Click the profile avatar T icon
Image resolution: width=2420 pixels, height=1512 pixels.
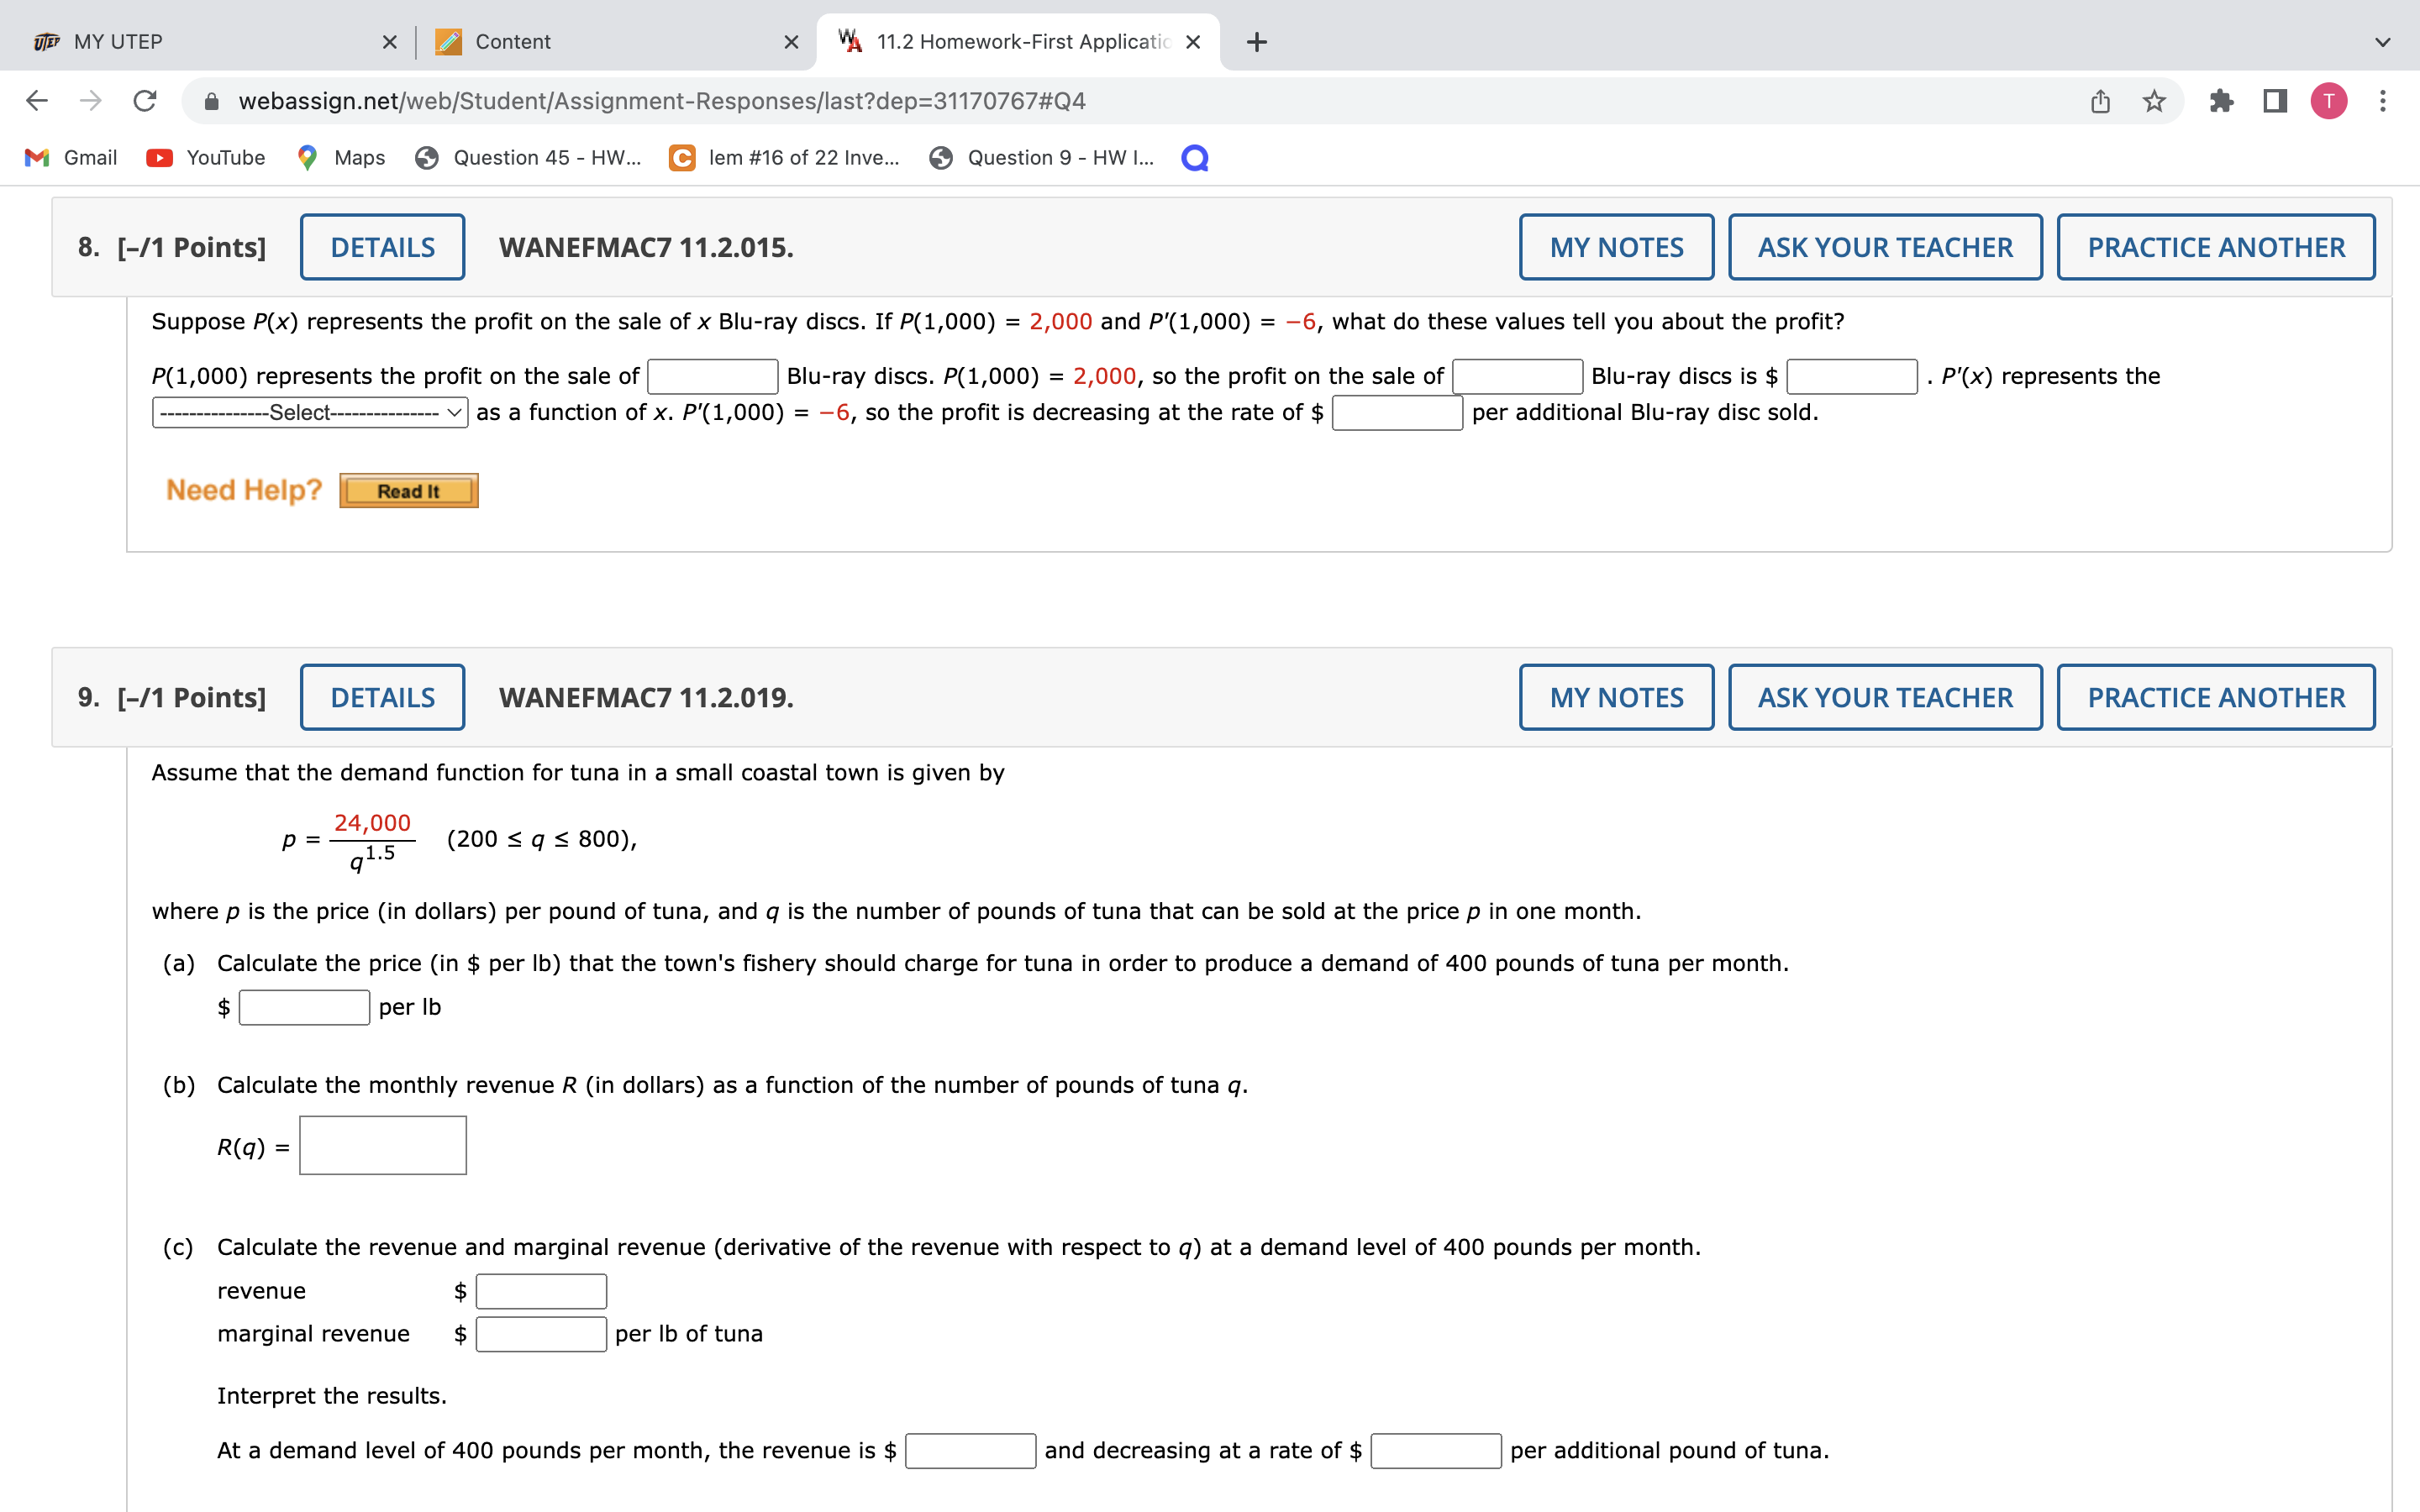coord(2329,101)
